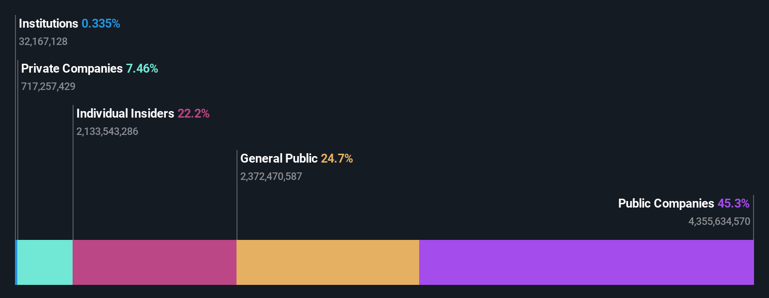Click the Public Companies label
769x298 pixels.
666,203
